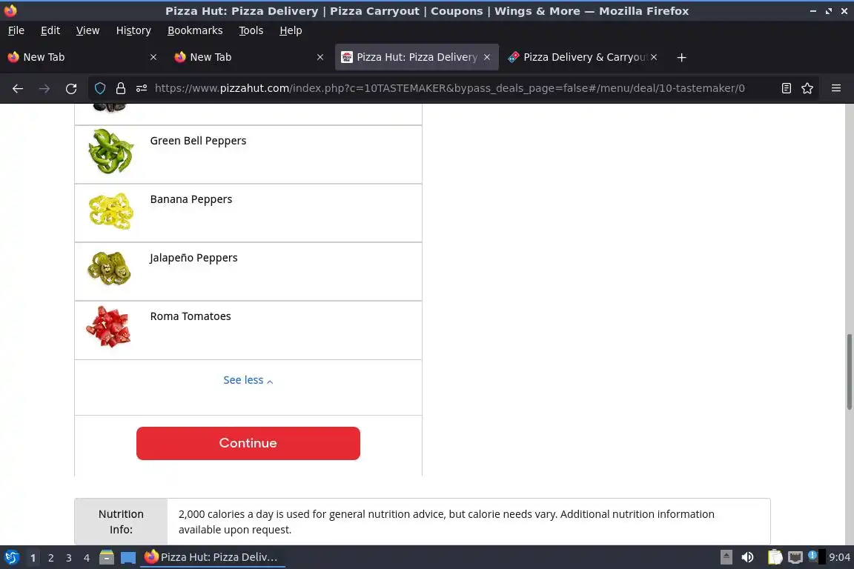The height and width of the screenshot is (569, 854).
Task: Open volume control in system tray
Action: pos(747,557)
